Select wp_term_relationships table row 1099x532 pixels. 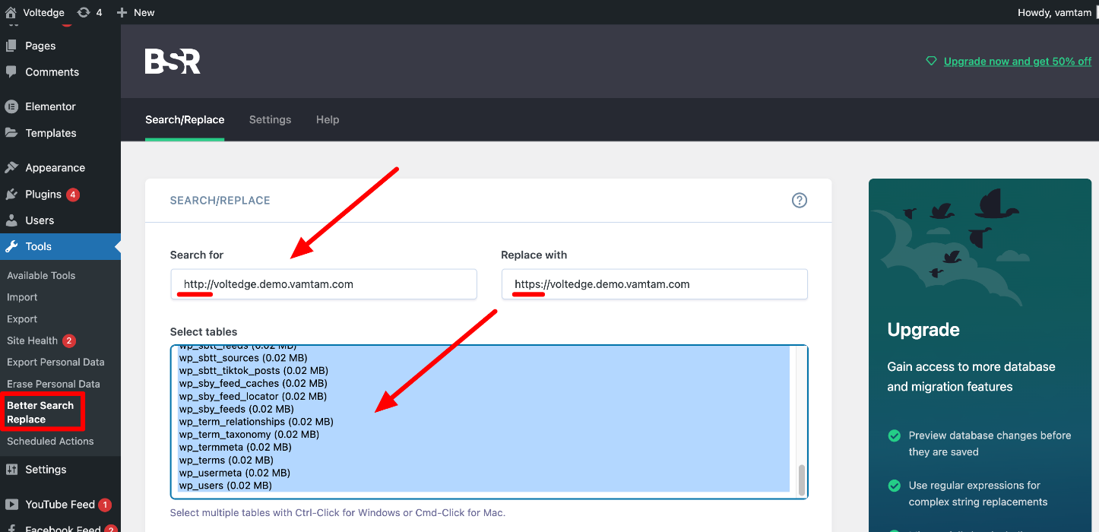pyautogui.click(x=483, y=422)
